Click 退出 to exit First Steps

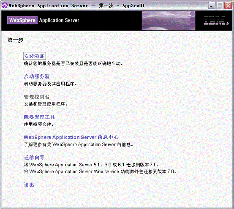click(29, 185)
